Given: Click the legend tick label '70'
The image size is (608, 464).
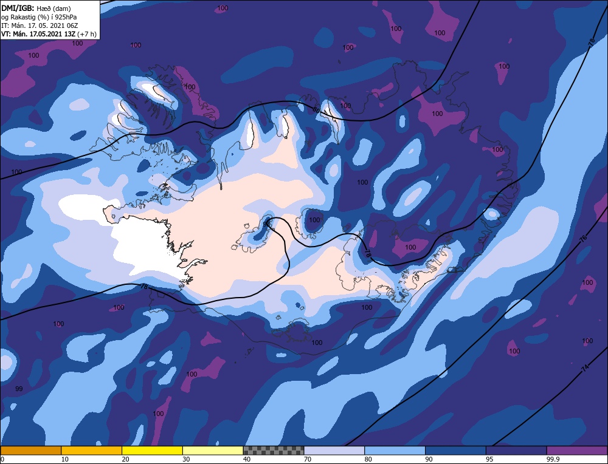Looking at the screenshot, I should tap(308, 459).
